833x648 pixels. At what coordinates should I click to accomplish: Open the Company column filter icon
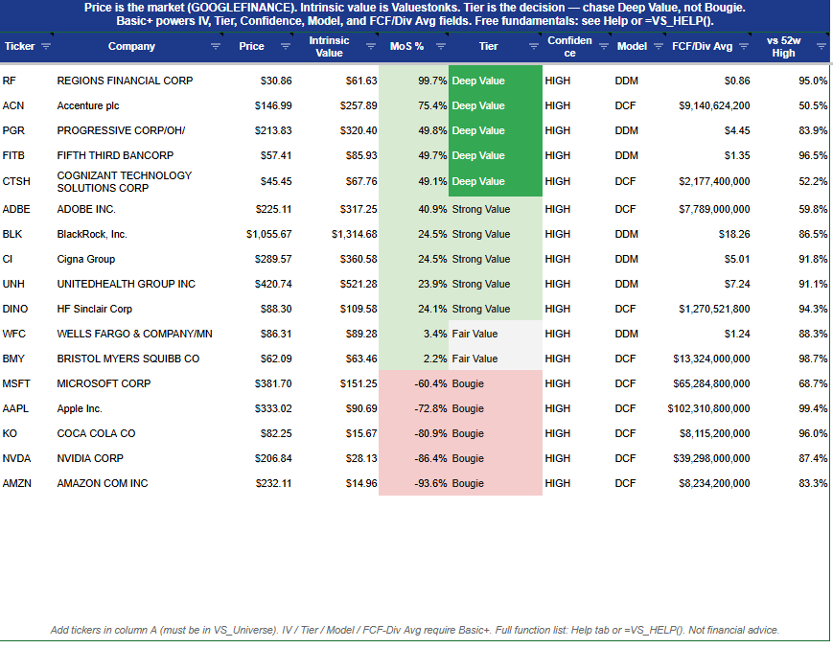coord(216,46)
